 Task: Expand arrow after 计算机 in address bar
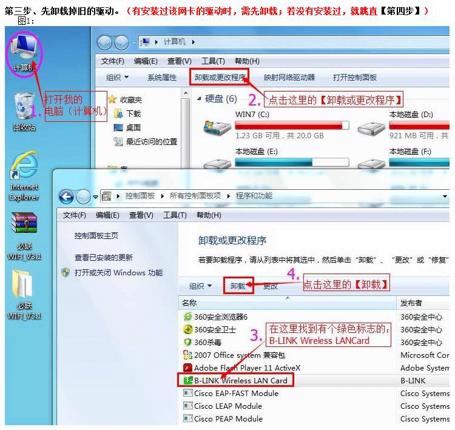point(194,42)
